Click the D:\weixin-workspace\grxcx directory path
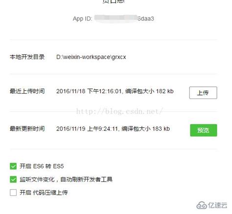 pos(91,57)
